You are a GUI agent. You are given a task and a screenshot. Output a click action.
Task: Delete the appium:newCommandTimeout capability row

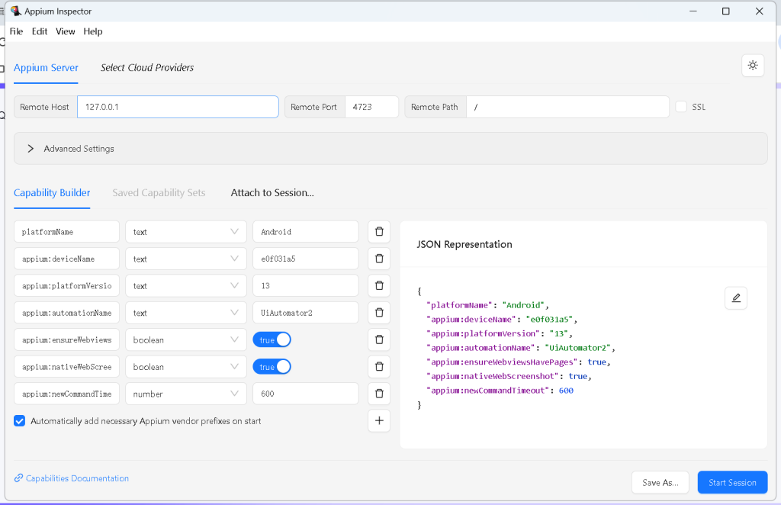click(x=379, y=394)
